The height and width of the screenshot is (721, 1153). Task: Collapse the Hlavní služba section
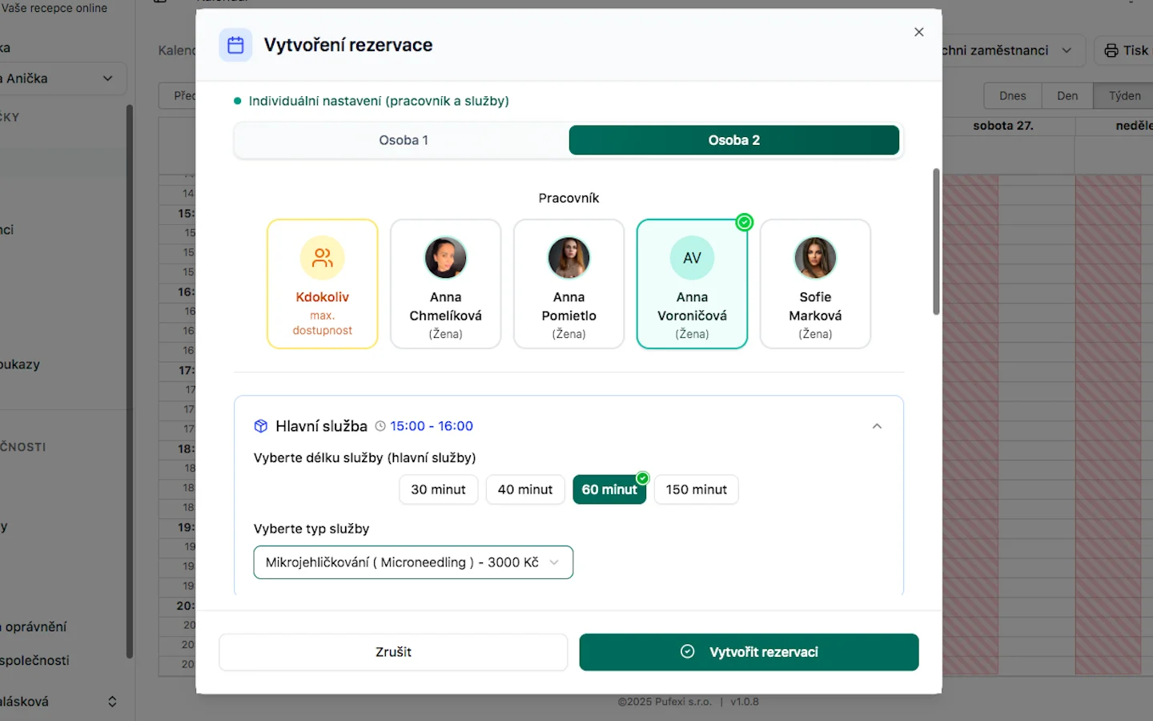(877, 426)
